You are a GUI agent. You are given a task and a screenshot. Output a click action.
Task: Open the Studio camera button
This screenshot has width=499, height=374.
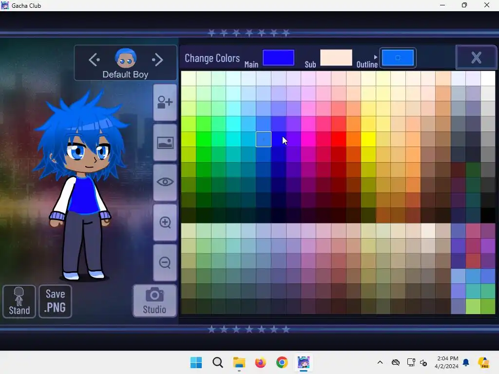(154, 301)
